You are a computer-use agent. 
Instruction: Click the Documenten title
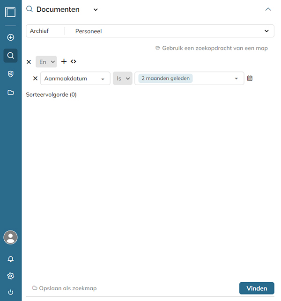[x=58, y=9]
